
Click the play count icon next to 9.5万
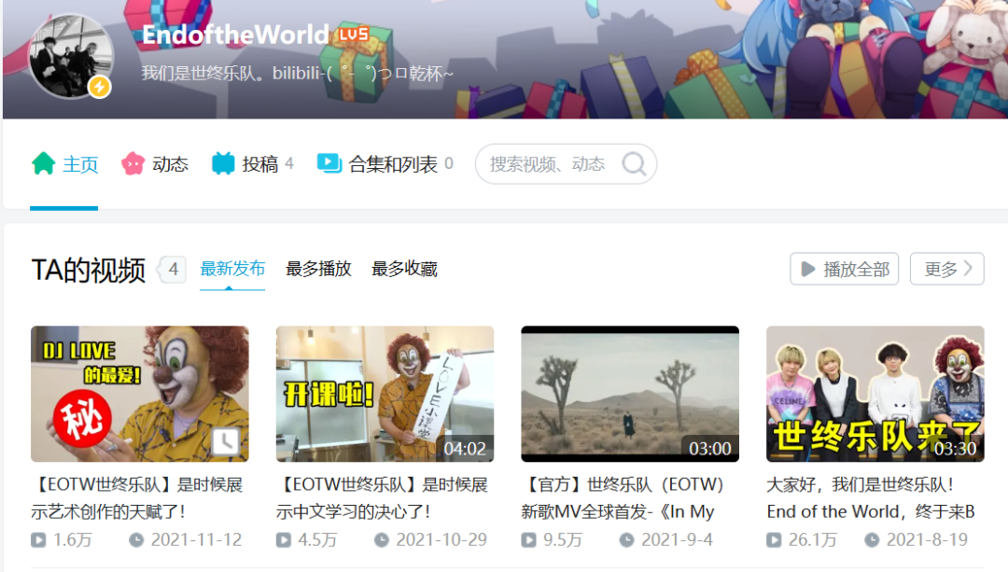(528, 540)
